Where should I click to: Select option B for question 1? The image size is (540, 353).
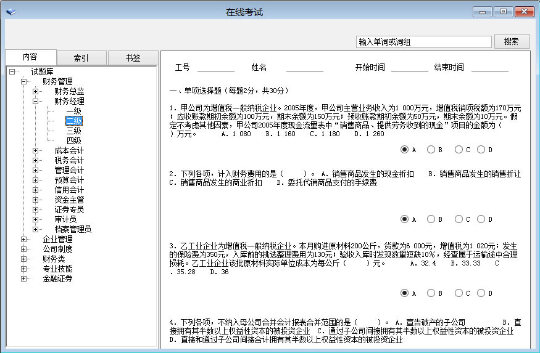click(x=431, y=150)
